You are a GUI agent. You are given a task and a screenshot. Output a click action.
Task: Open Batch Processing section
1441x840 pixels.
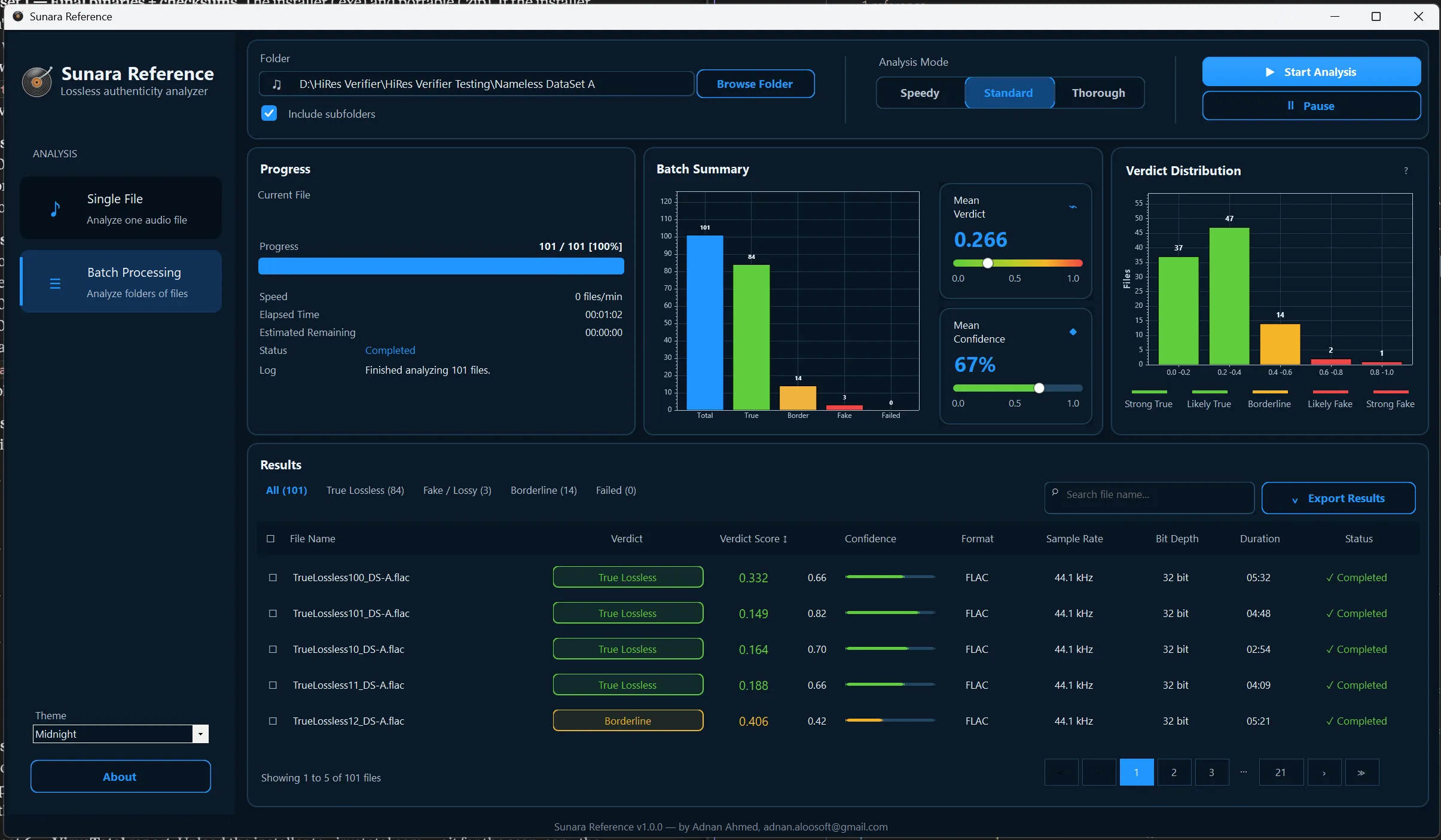(121, 282)
